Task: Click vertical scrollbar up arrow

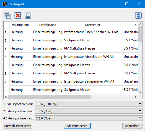Action: (x=140, y=24)
